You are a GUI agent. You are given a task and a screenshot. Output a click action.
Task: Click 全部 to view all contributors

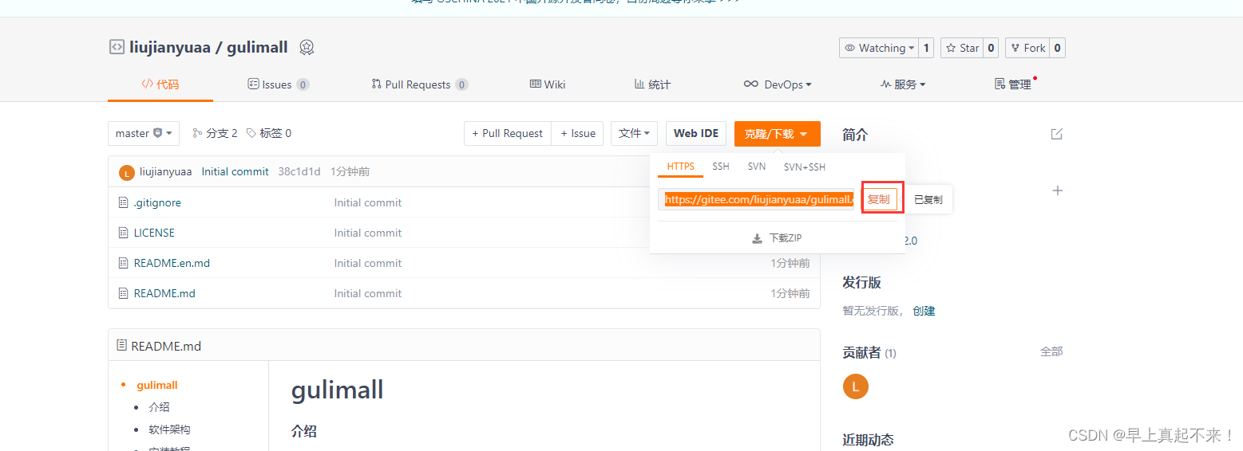click(1051, 351)
